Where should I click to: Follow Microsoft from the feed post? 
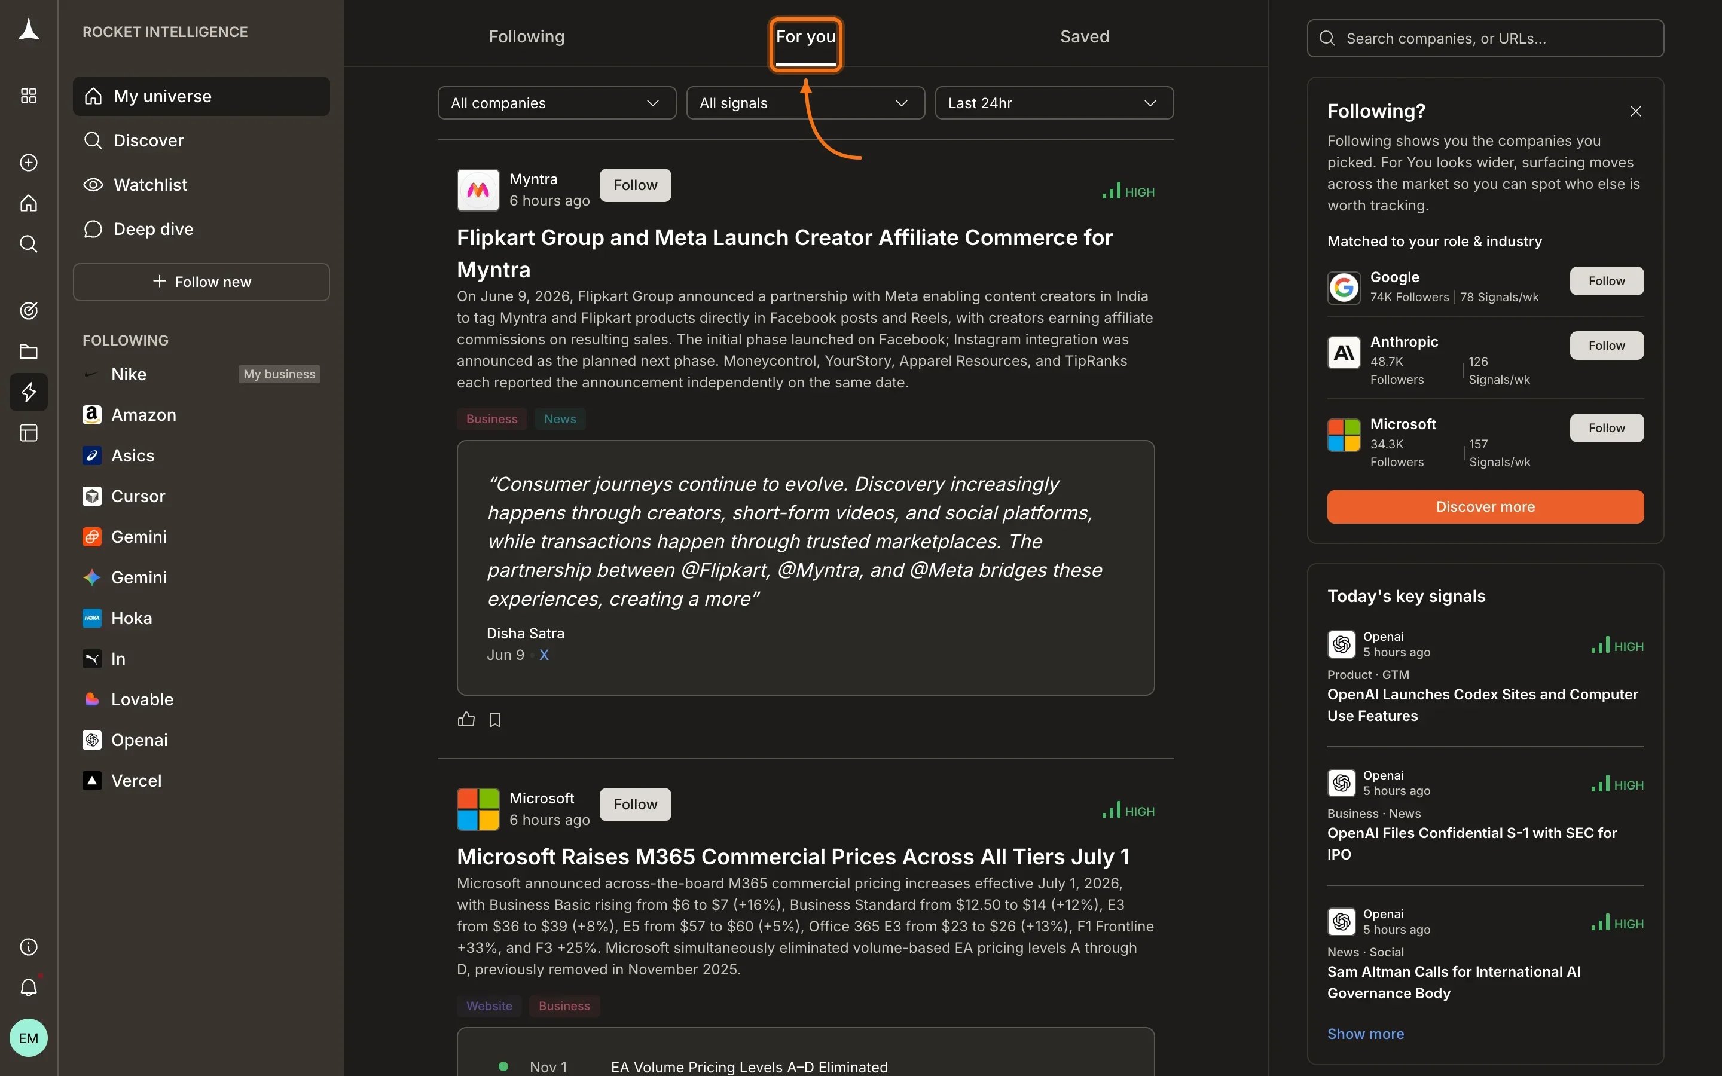(x=635, y=804)
